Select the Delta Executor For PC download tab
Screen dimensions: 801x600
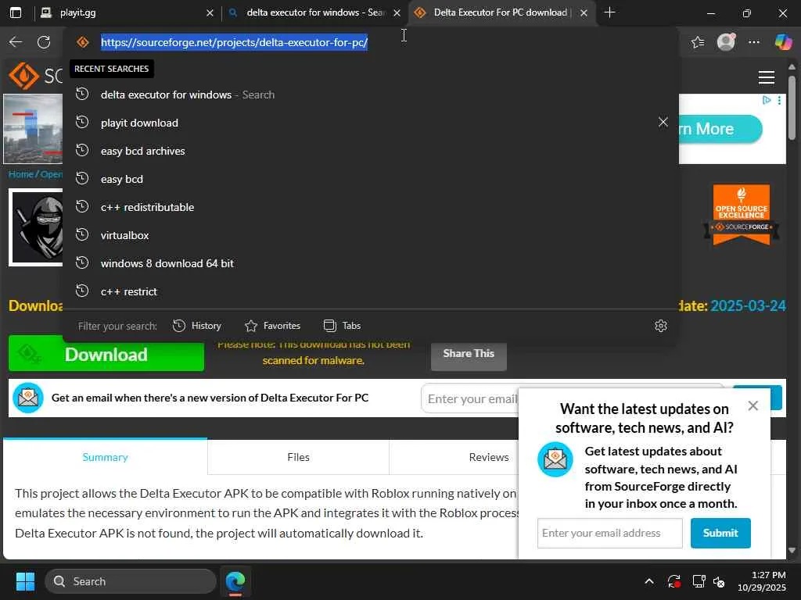click(501, 12)
